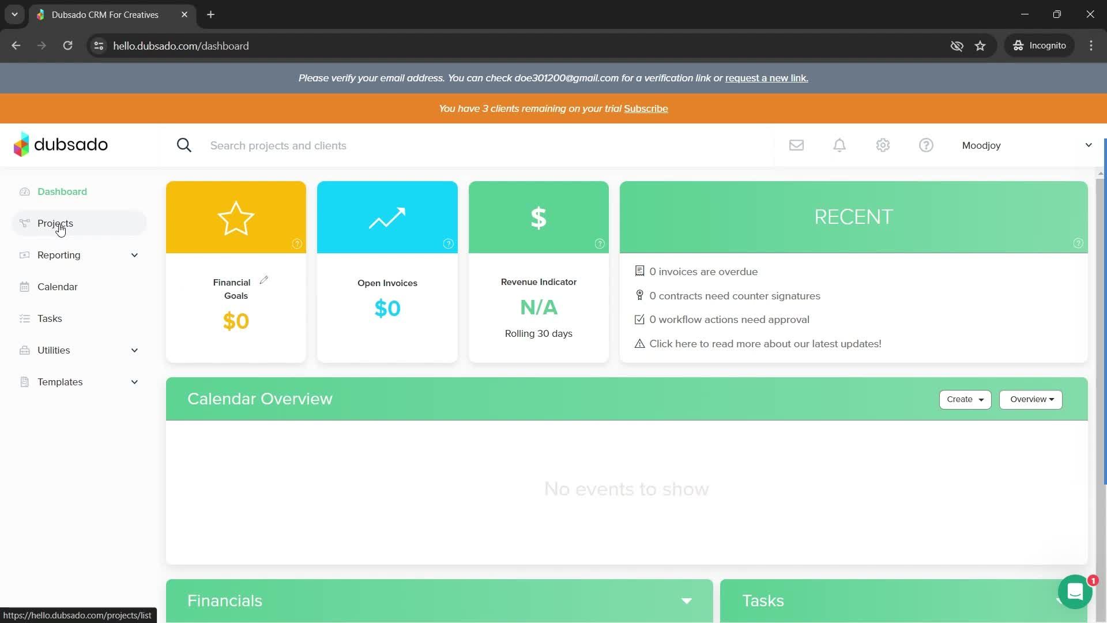Open Chrome three-dot menu
Screen dimensions: 1107x623
pos(1091,46)
